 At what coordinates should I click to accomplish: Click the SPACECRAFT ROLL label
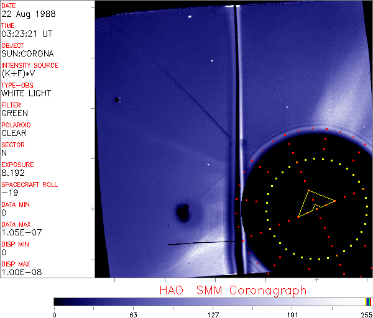(x=30, y=184)
